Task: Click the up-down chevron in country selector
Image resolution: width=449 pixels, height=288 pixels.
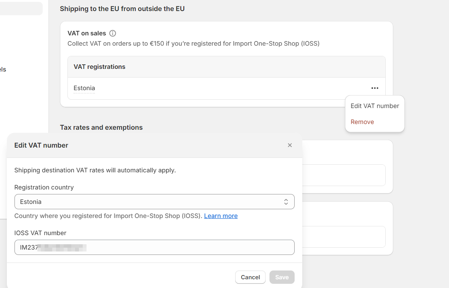Action: [286, 202]
